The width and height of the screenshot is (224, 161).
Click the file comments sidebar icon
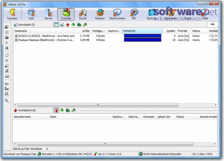[7, 71]
